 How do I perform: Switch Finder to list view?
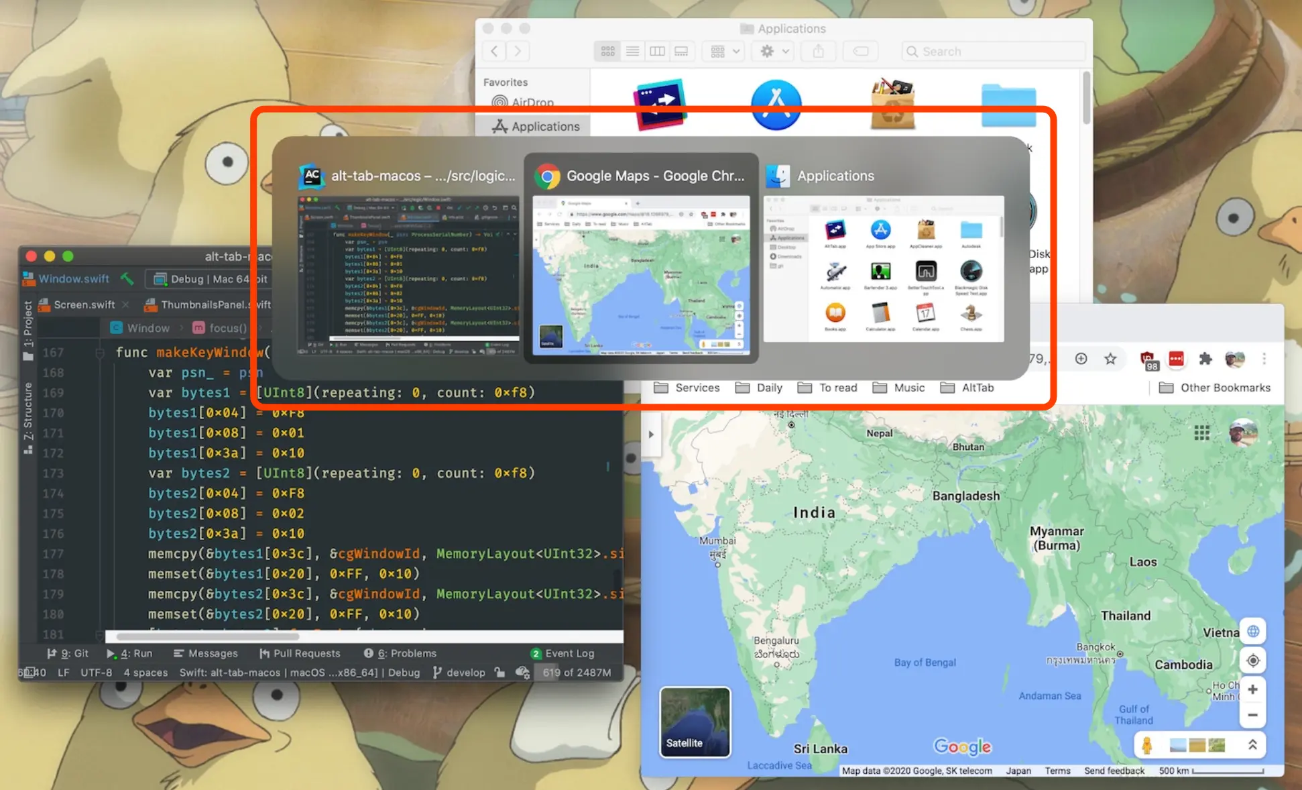pyautogui.click(x=632, y=51)
